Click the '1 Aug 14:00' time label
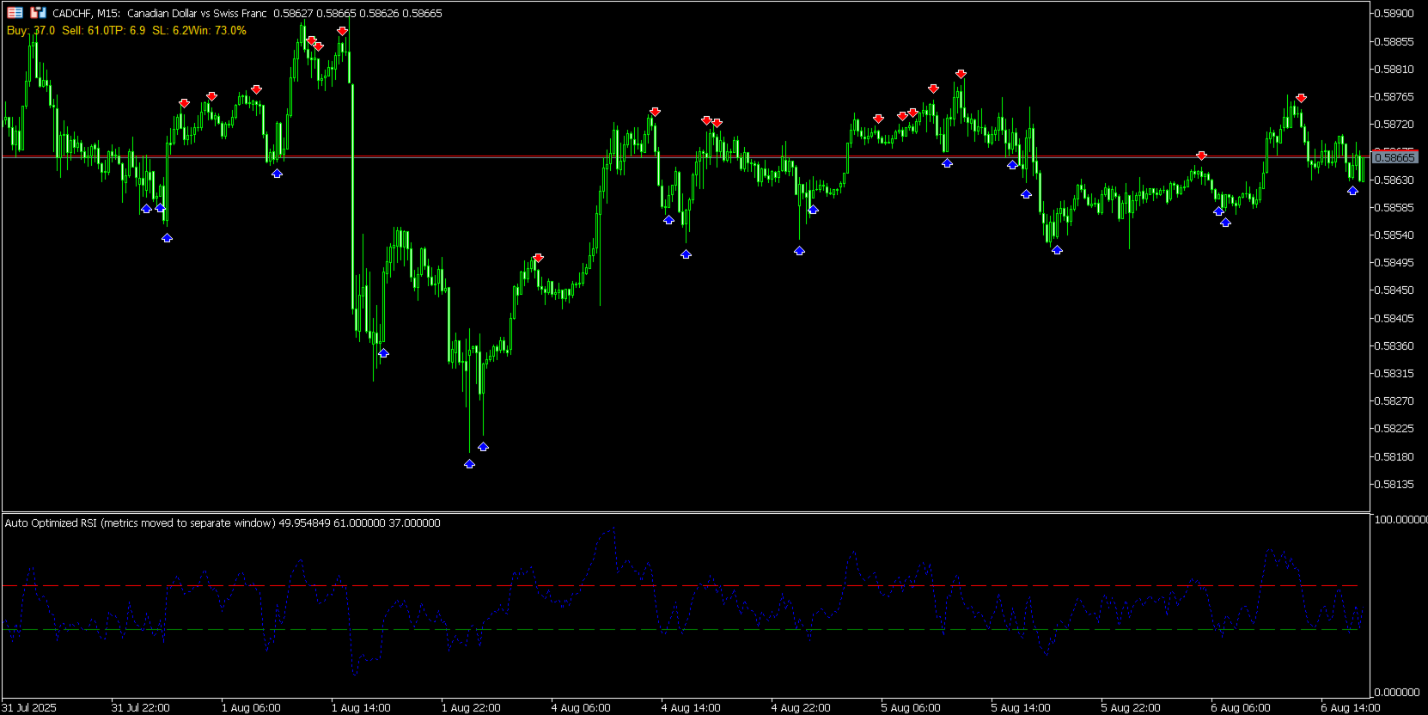The height and width of the screenshot is (715, 1428). click(x=361, y=707)
